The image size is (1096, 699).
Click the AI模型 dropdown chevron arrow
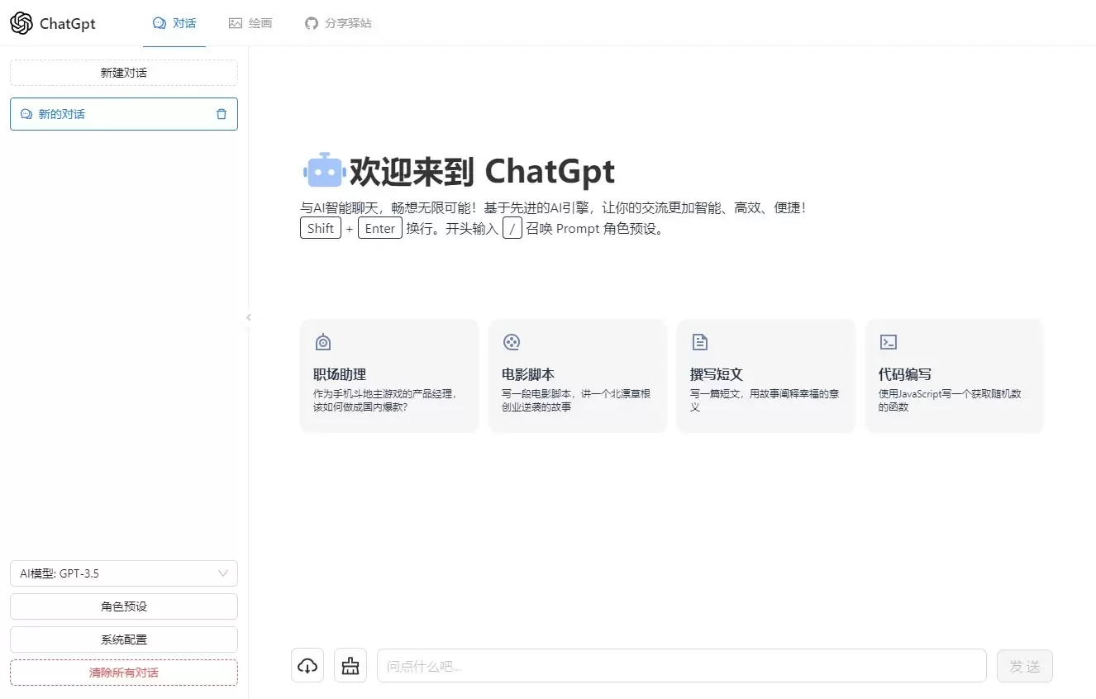click(x=223, y=573)
